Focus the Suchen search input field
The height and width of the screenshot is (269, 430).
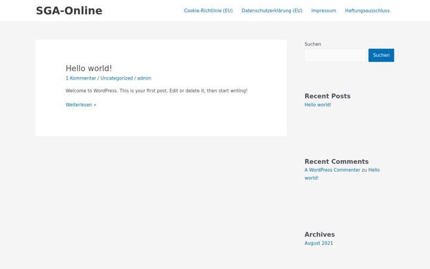(335, 55)
